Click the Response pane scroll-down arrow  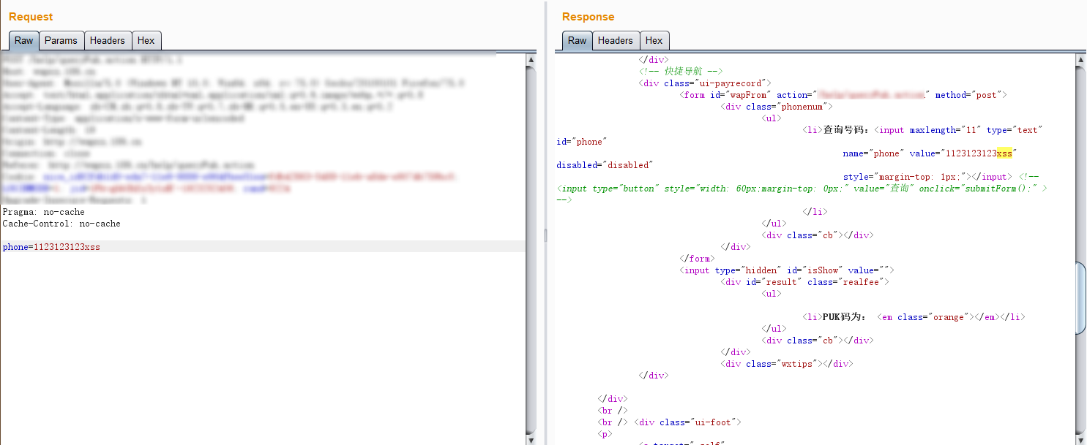pos(1080,439)
